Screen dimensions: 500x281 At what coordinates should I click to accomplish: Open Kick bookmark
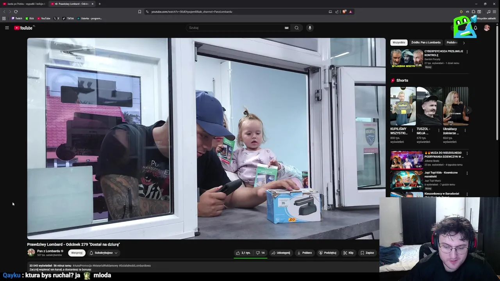(x=30, y=18)
